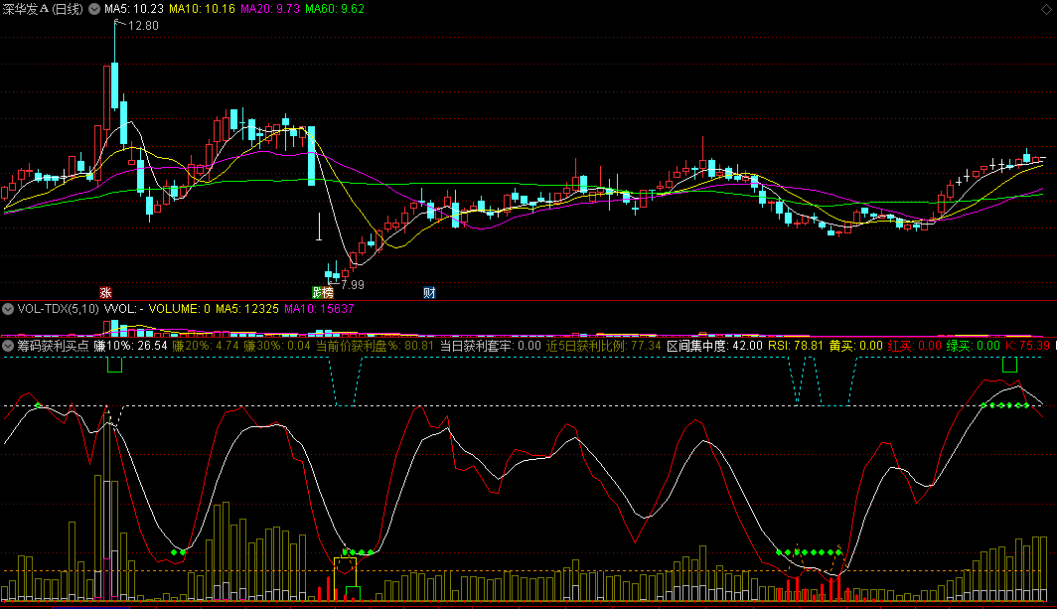
Task: Click the VOLUME: 0 value
Action: [179, 309]
